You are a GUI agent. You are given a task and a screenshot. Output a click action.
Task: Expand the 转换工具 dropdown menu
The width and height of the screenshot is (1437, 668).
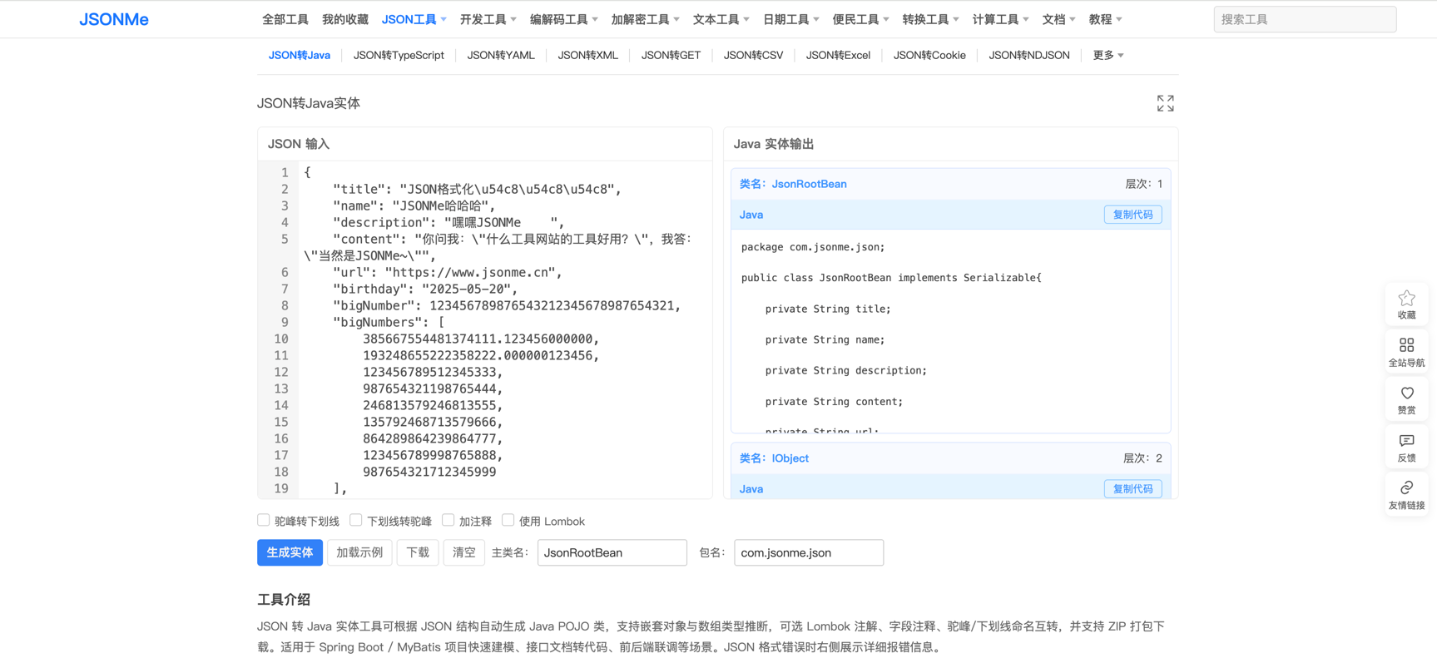click(x=930, y=19)
